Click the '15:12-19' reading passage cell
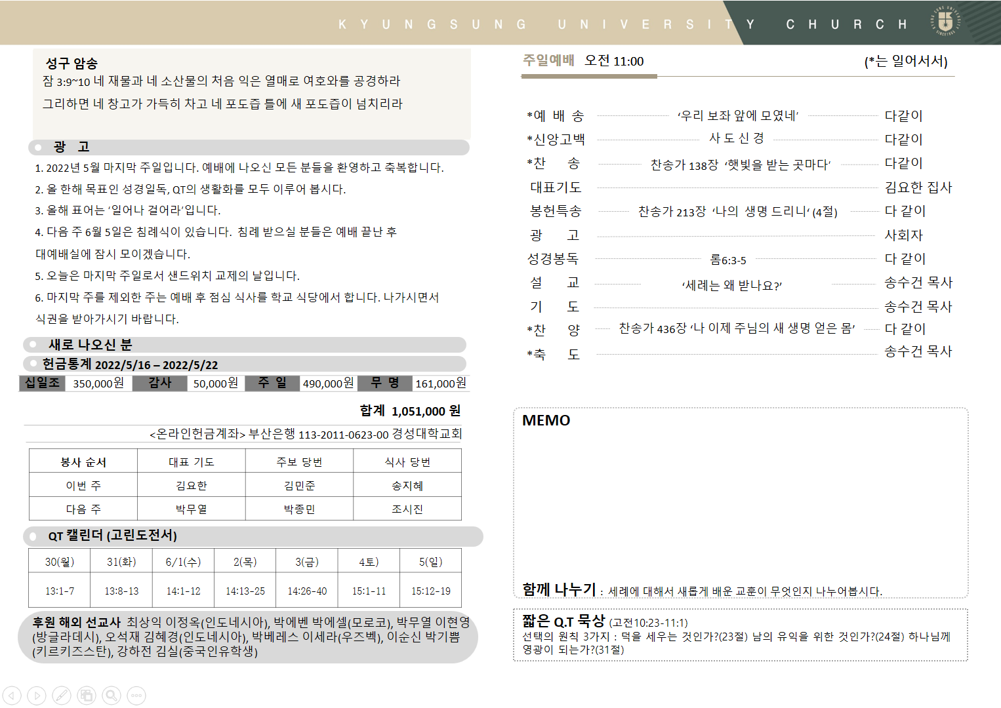This screenshot has width=1001, height=708. tap(431, 591)
